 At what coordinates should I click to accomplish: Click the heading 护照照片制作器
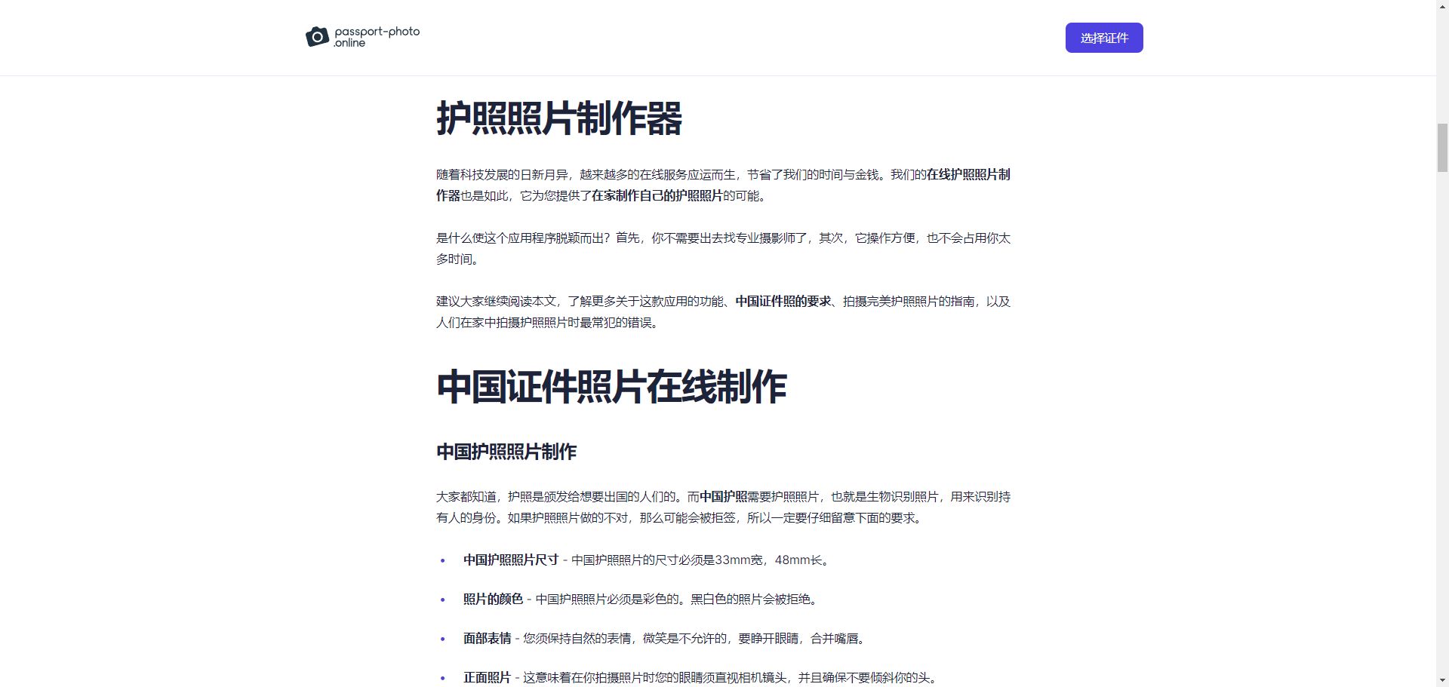point(559,118)
